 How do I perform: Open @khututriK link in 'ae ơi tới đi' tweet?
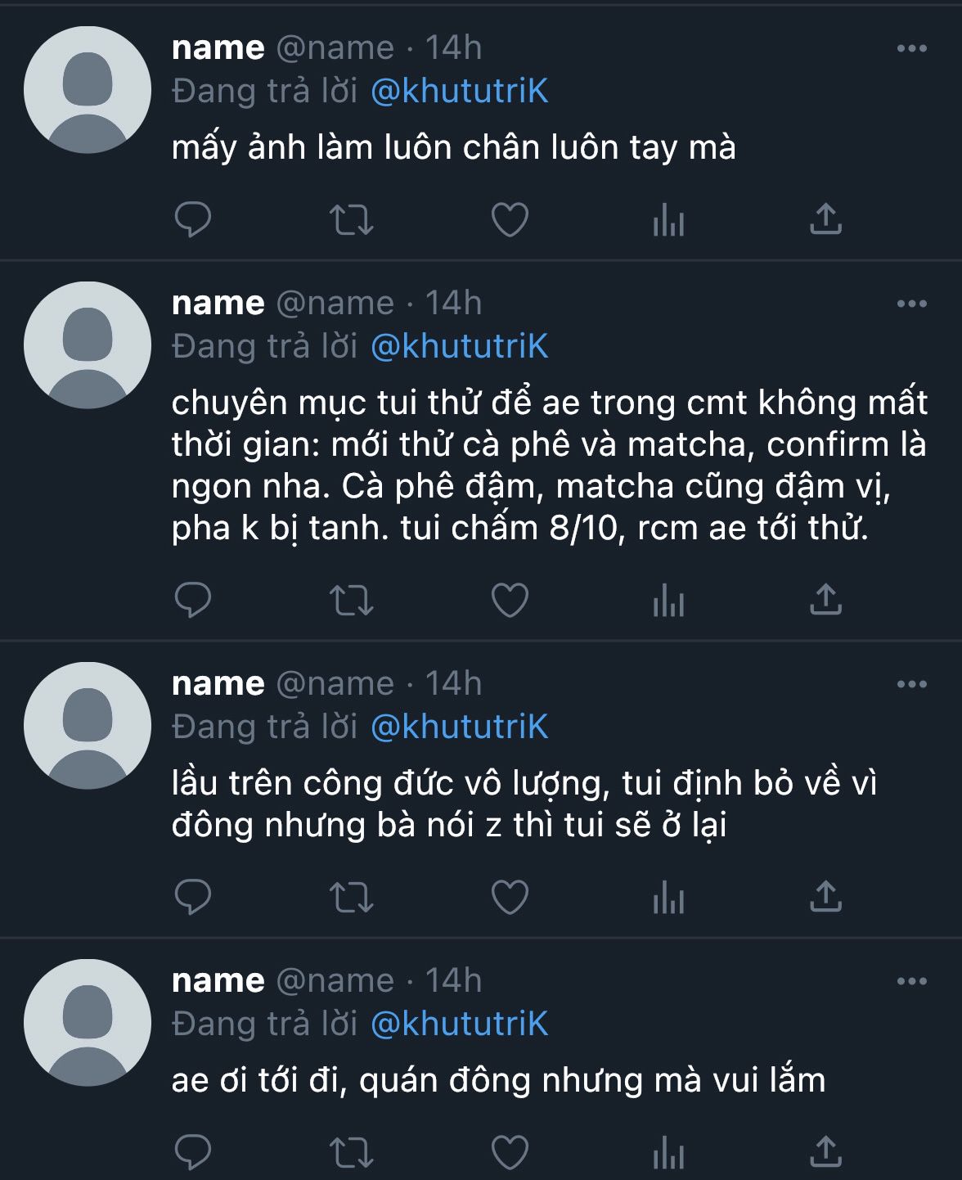click(x=459, y=1025)
